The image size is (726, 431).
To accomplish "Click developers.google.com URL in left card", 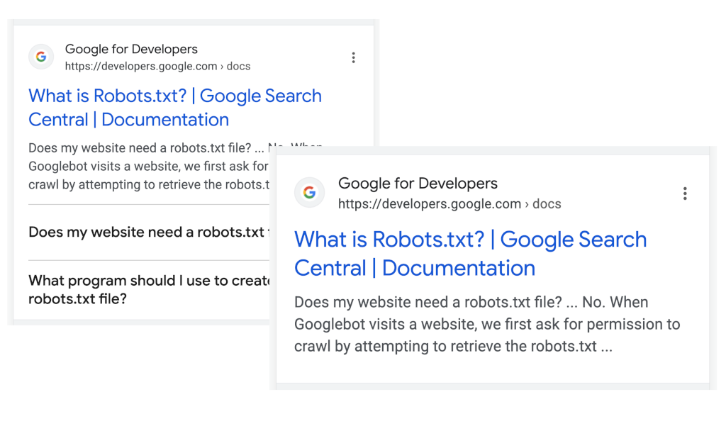I will point(157,66).
